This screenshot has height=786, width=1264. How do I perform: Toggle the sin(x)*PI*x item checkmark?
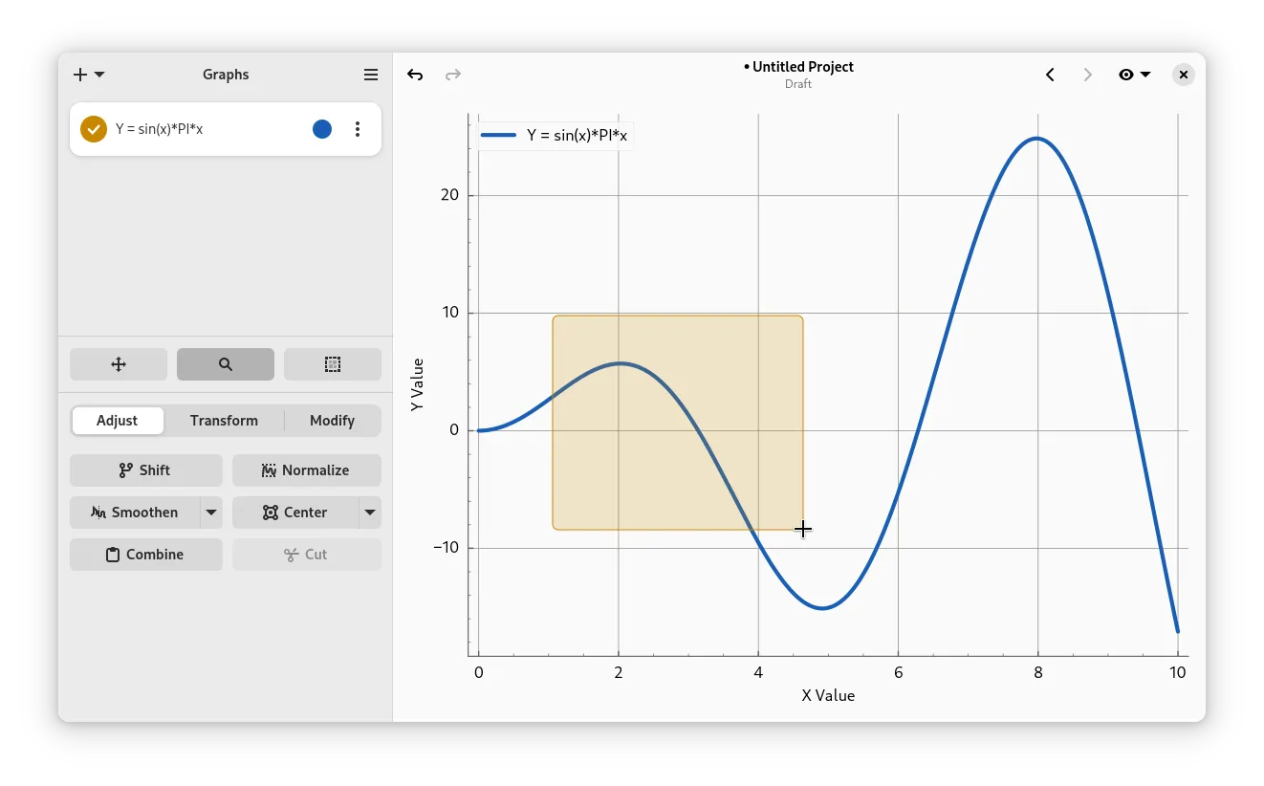94,129
